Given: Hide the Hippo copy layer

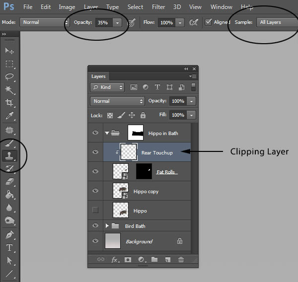Looking at the screenshot, I should tap(95, 191).
